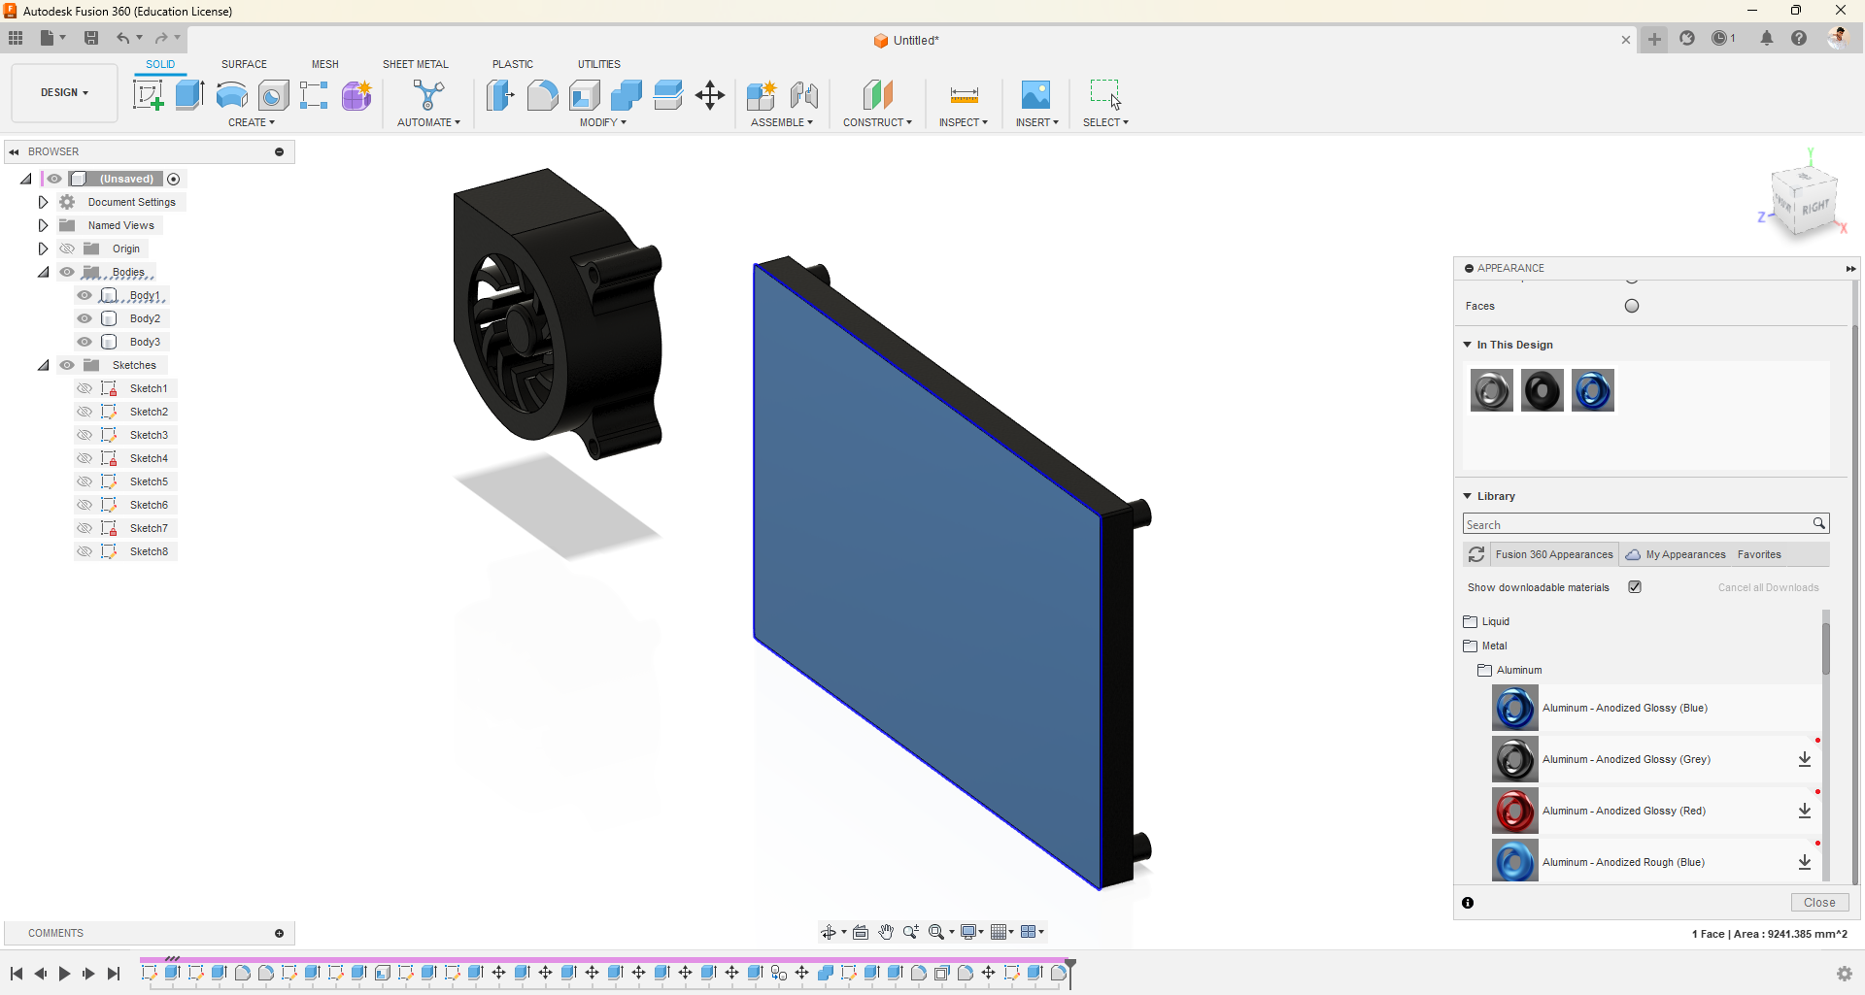Viewport: 1865px width, 995px height.
Task: Open the CREATE dropdown menu
Action: coord(252,122)
